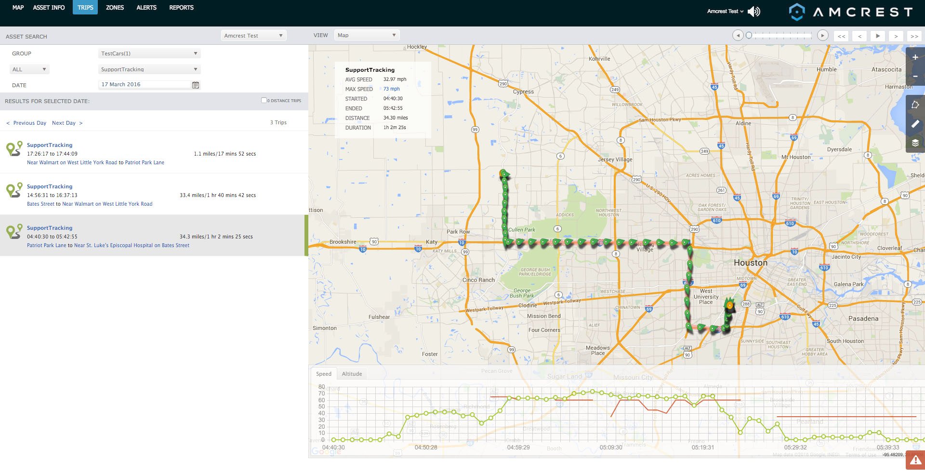This screenshot has height=474, width=925.
Task: Jump to trip end with >> button
Action: click(x=914, y=36)
